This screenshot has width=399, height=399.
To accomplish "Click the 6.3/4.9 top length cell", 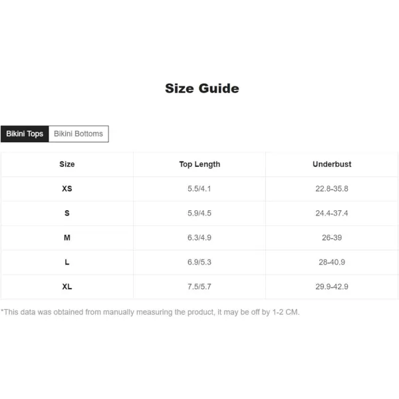I will coord(199,237).
